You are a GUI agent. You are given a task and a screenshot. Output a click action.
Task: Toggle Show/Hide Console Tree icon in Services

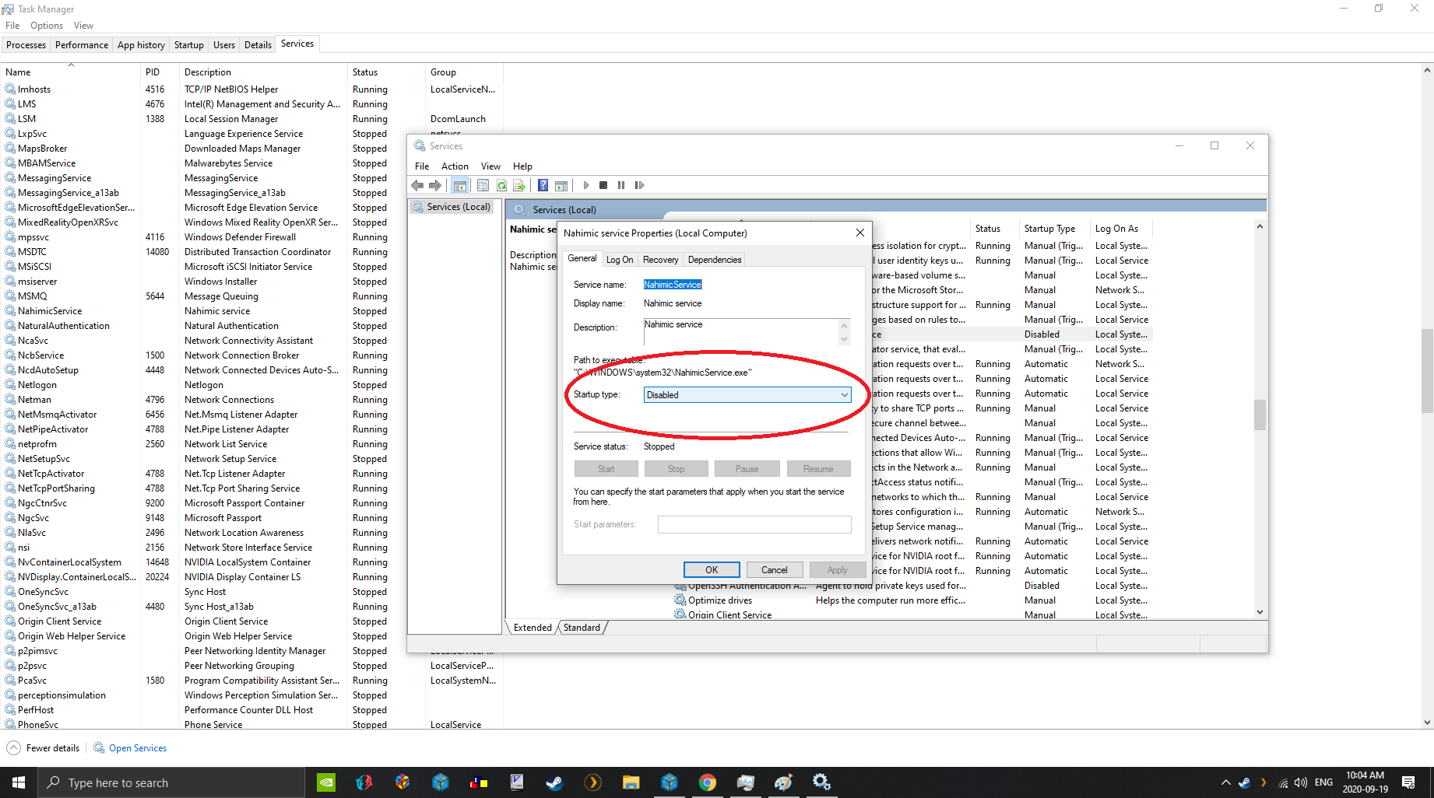pyautogui.click(x=460, y=185)
